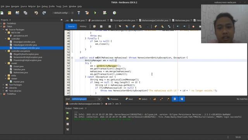Click the Toggle Bookmark editor icon
The image size is (248, 140).
tap(169, 26)
